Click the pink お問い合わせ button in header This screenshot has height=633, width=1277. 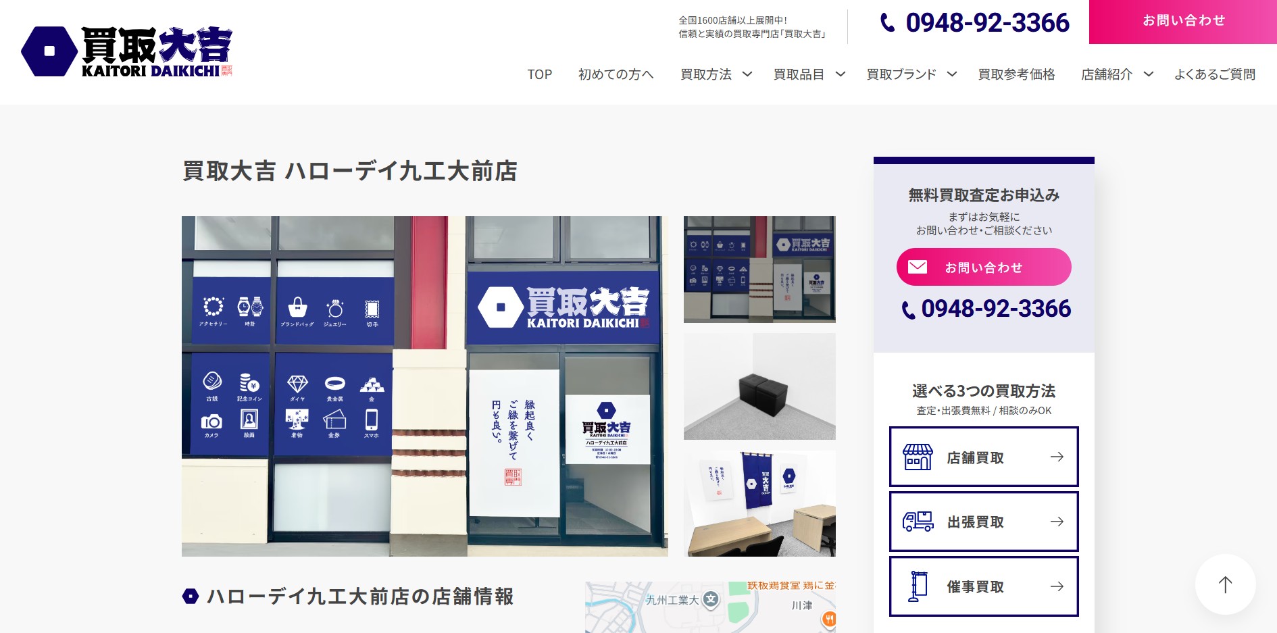coord(1182,22)
